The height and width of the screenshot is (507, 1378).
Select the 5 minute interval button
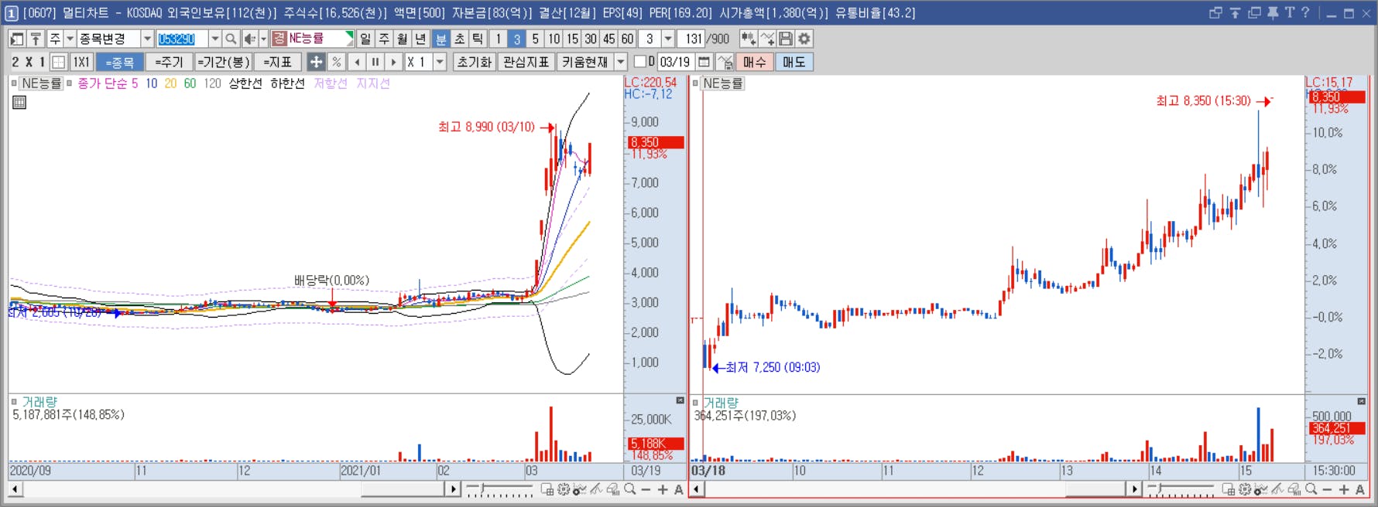point(536,39)
